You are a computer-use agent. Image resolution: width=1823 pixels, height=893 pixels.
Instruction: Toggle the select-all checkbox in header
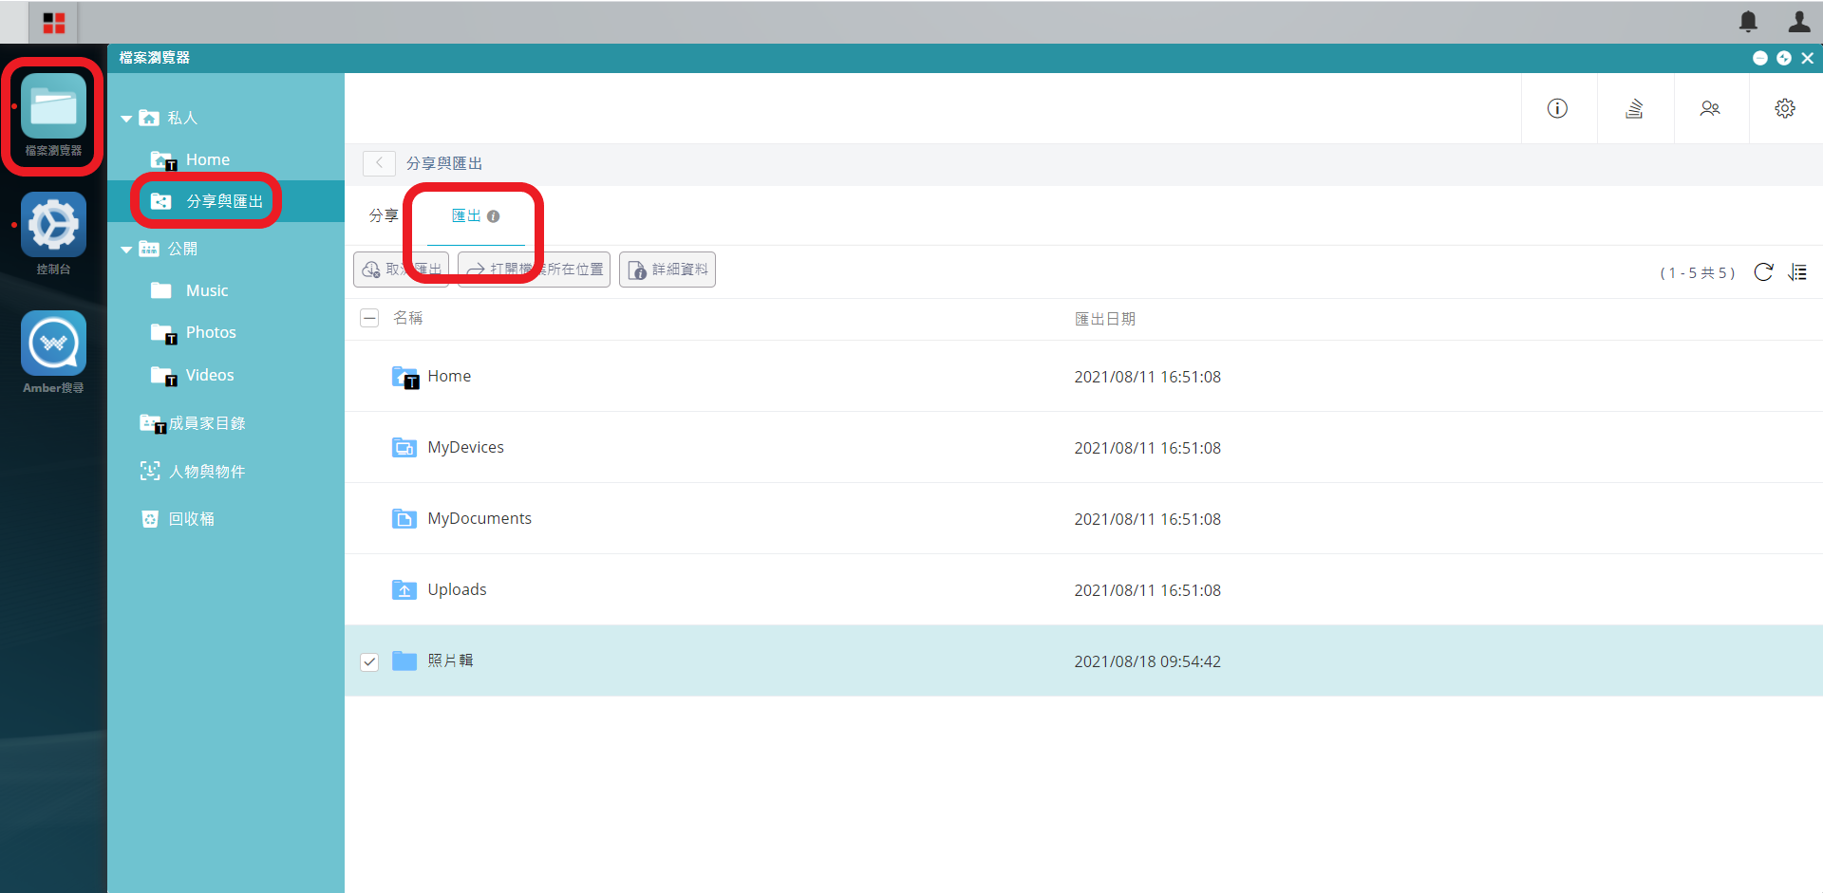[x=369, y=318]
